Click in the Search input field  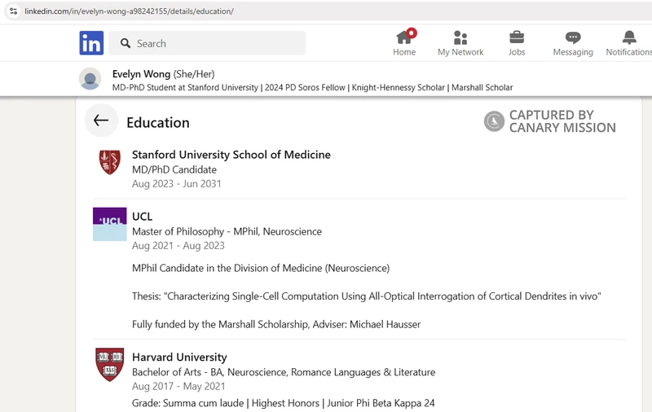(x=207, y=43)
